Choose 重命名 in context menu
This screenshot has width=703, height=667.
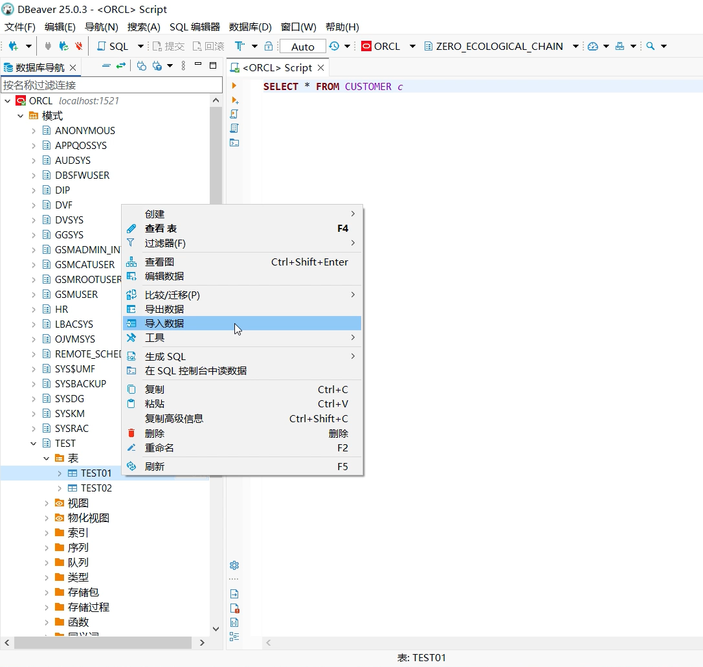(x=242, y=447)
